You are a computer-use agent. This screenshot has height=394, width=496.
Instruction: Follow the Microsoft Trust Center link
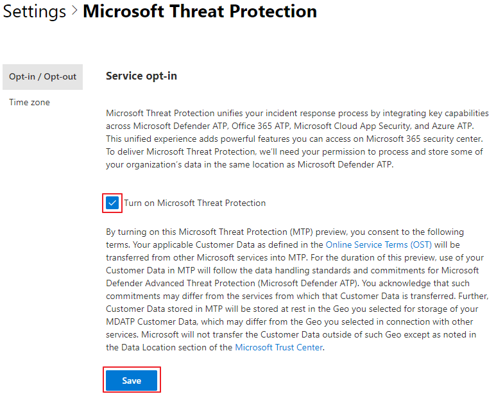(279, 347)
